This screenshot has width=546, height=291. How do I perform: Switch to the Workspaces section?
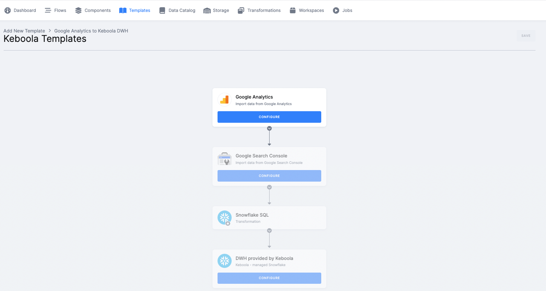pos(292,10)
